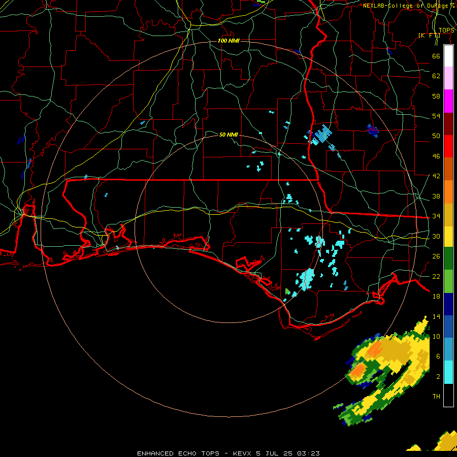
Task: Click the magenta legend color swatch
Action: (x=448, y=101)
